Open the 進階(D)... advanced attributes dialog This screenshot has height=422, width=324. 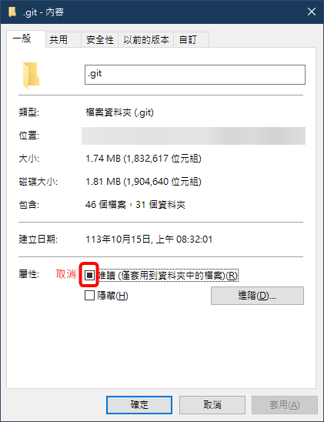[257, 296]
